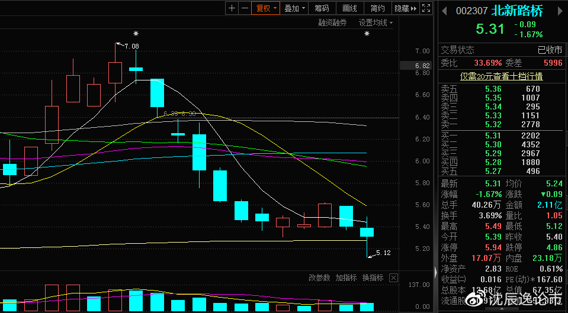The image size is (568, 313).
Task: Select the 画线 drawing tools item
Action: [x=349, y=8]
